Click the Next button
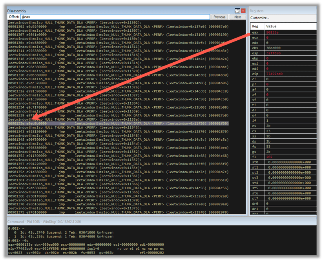 tap(237, 17)
